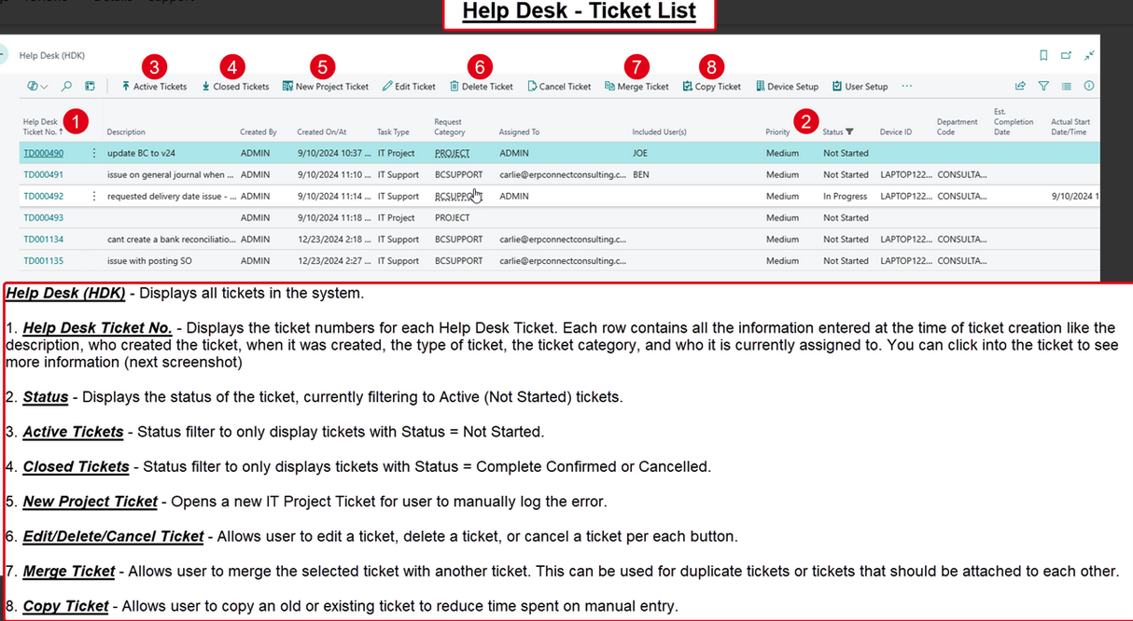Select description 'requested delivery date issue'
1133x621 pixels.
[172, 197]
